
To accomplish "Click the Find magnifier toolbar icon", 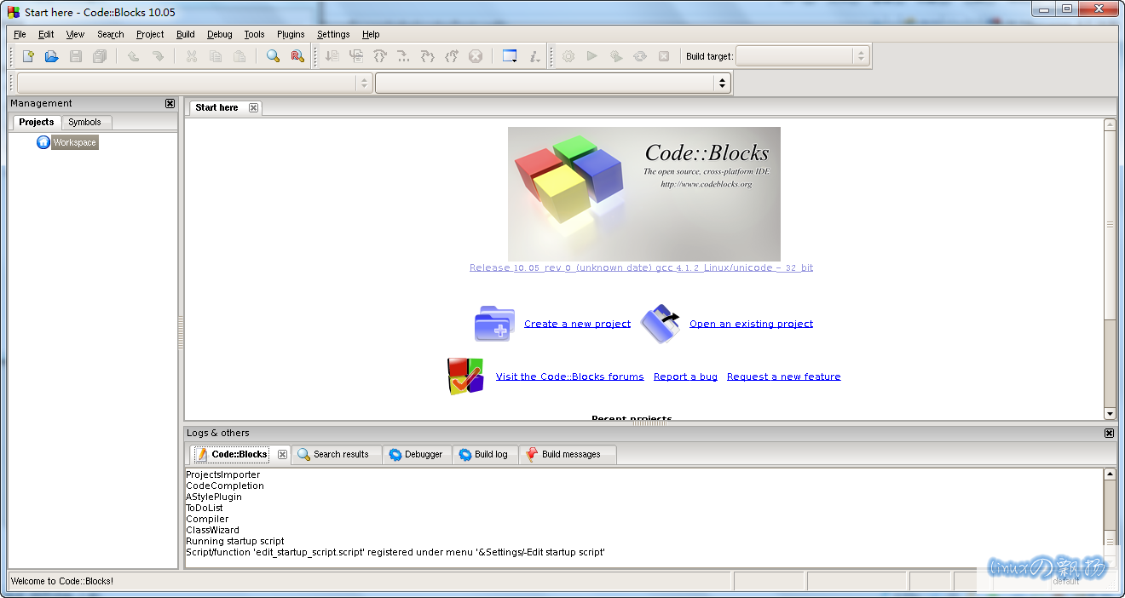I will point(273,56).
